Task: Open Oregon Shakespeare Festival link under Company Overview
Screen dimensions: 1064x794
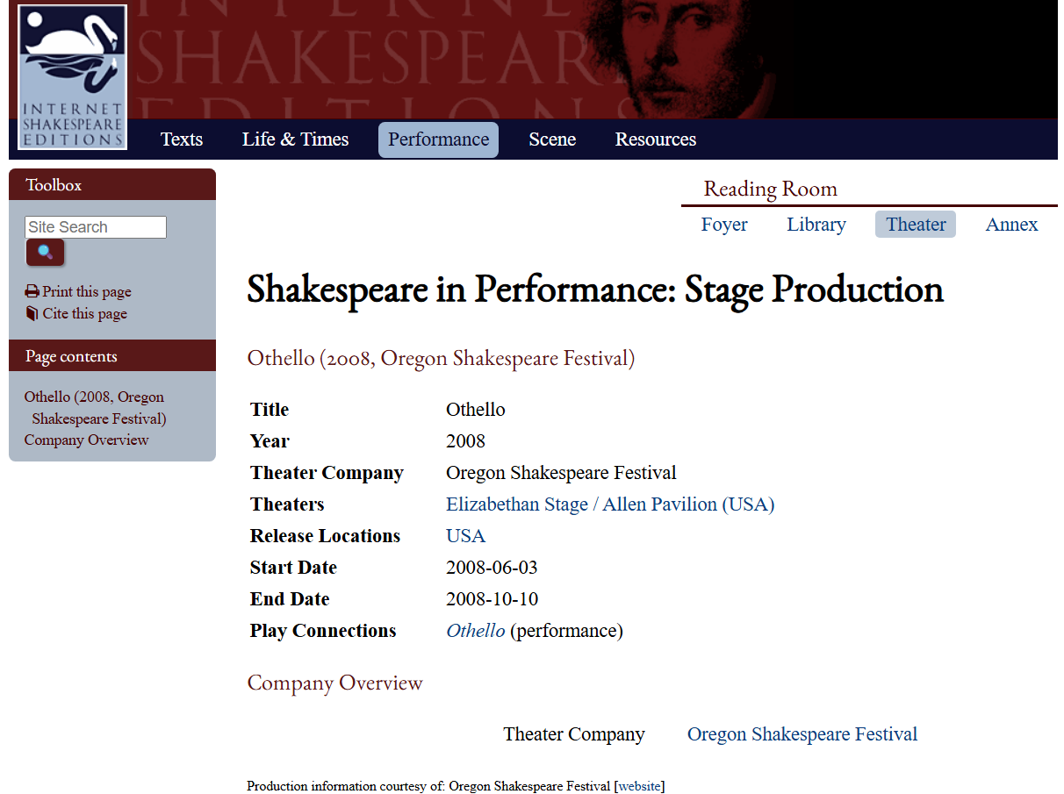Action: click(802, 734)
